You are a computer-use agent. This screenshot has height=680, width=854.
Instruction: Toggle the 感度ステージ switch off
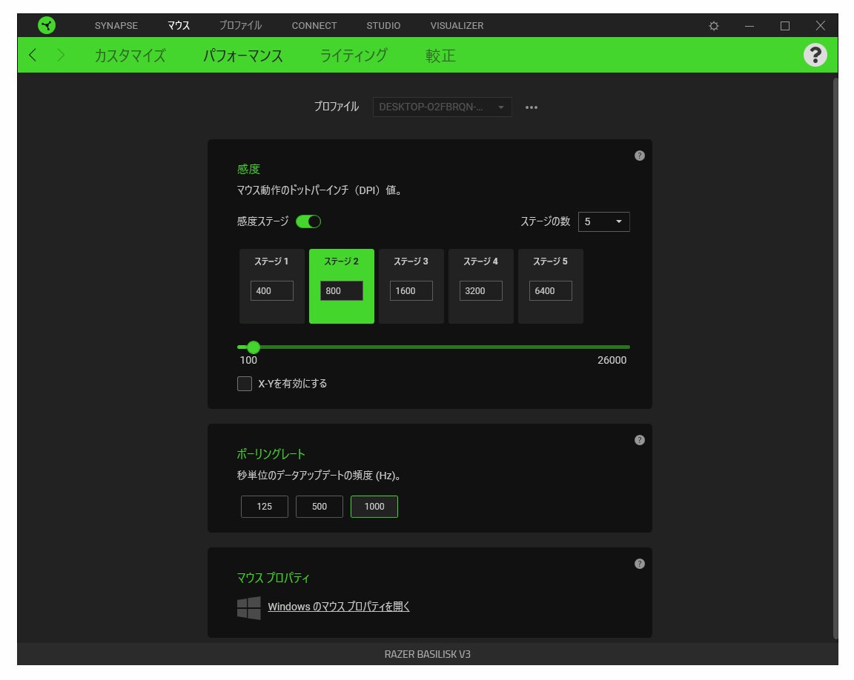tap(308, 221)
